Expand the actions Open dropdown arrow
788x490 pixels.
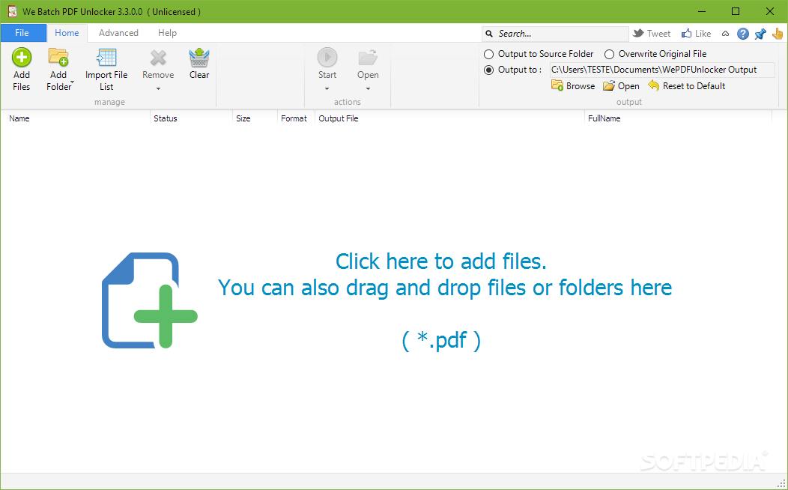[x=368, y=89]
